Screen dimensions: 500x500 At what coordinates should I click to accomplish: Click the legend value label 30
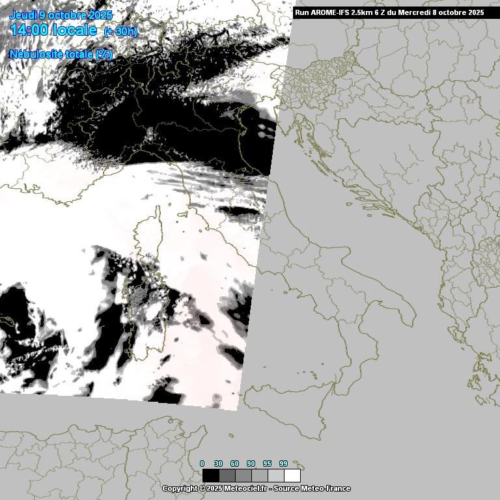(x=218, y=464)
